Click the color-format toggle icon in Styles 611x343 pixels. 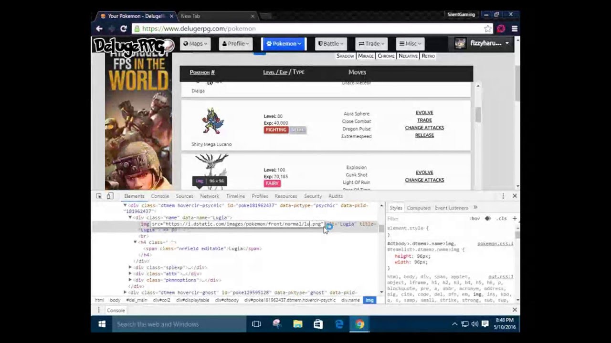pos(487,218)
